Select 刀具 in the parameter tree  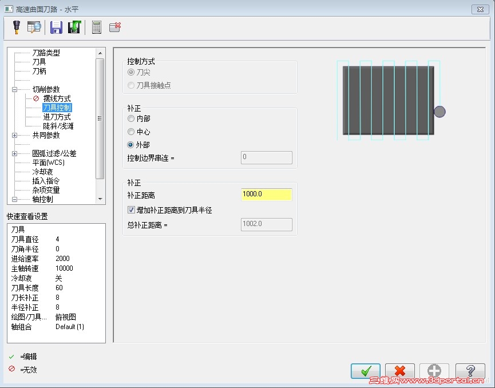pyautogui.click(x=39, y=62)
